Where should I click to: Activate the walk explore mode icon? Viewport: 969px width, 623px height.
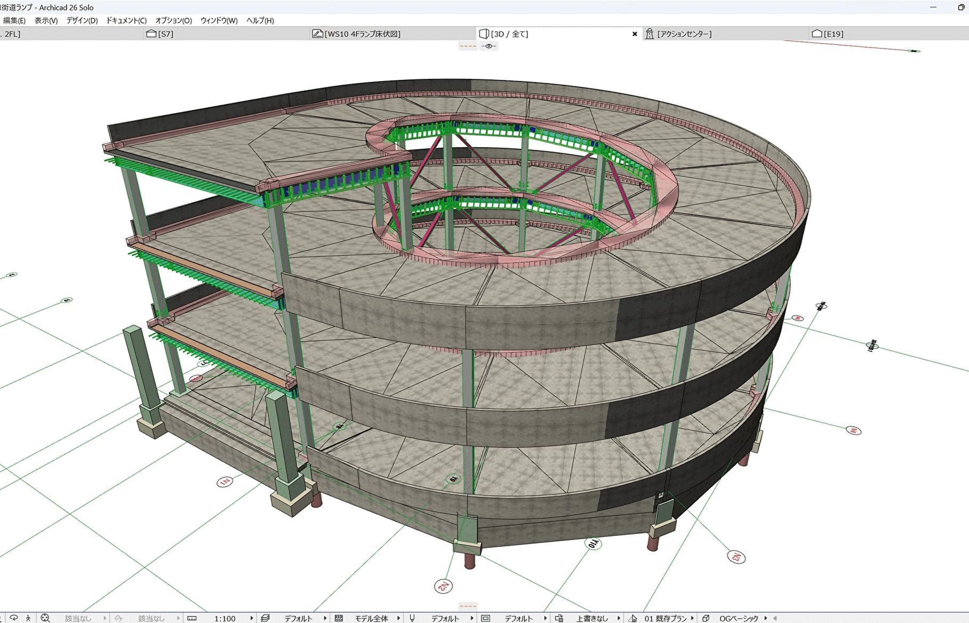point(28,618)
